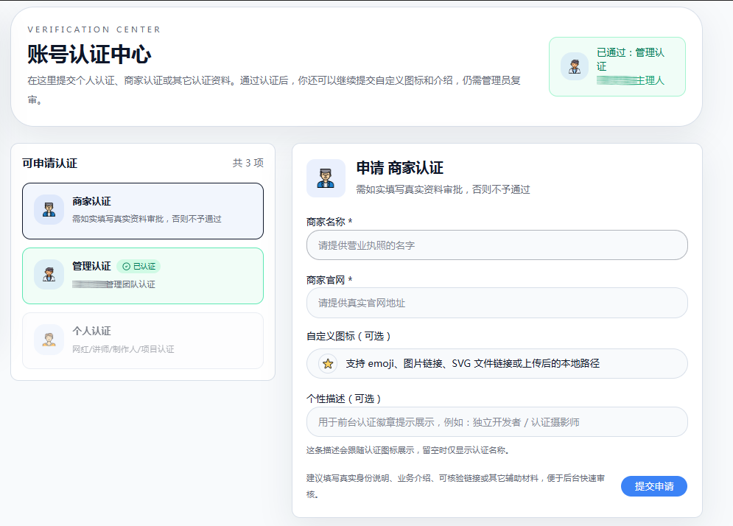Click the 可申请认证 heading
The height and width of the screenshot is (526, 733).
point(49,163)
